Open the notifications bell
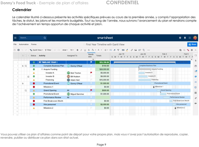This screenshot has width=199, height=147. [185, 38]
